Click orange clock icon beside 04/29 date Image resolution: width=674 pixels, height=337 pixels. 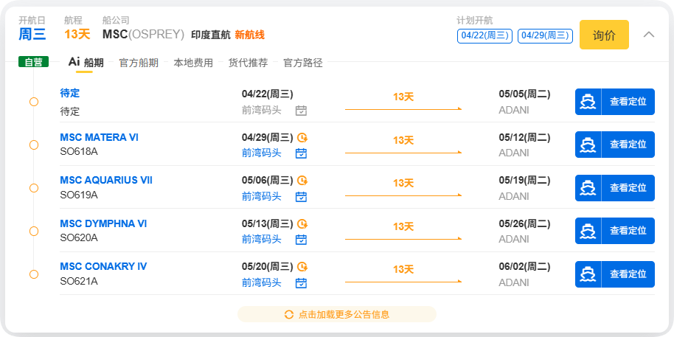[x=301, y=137]
